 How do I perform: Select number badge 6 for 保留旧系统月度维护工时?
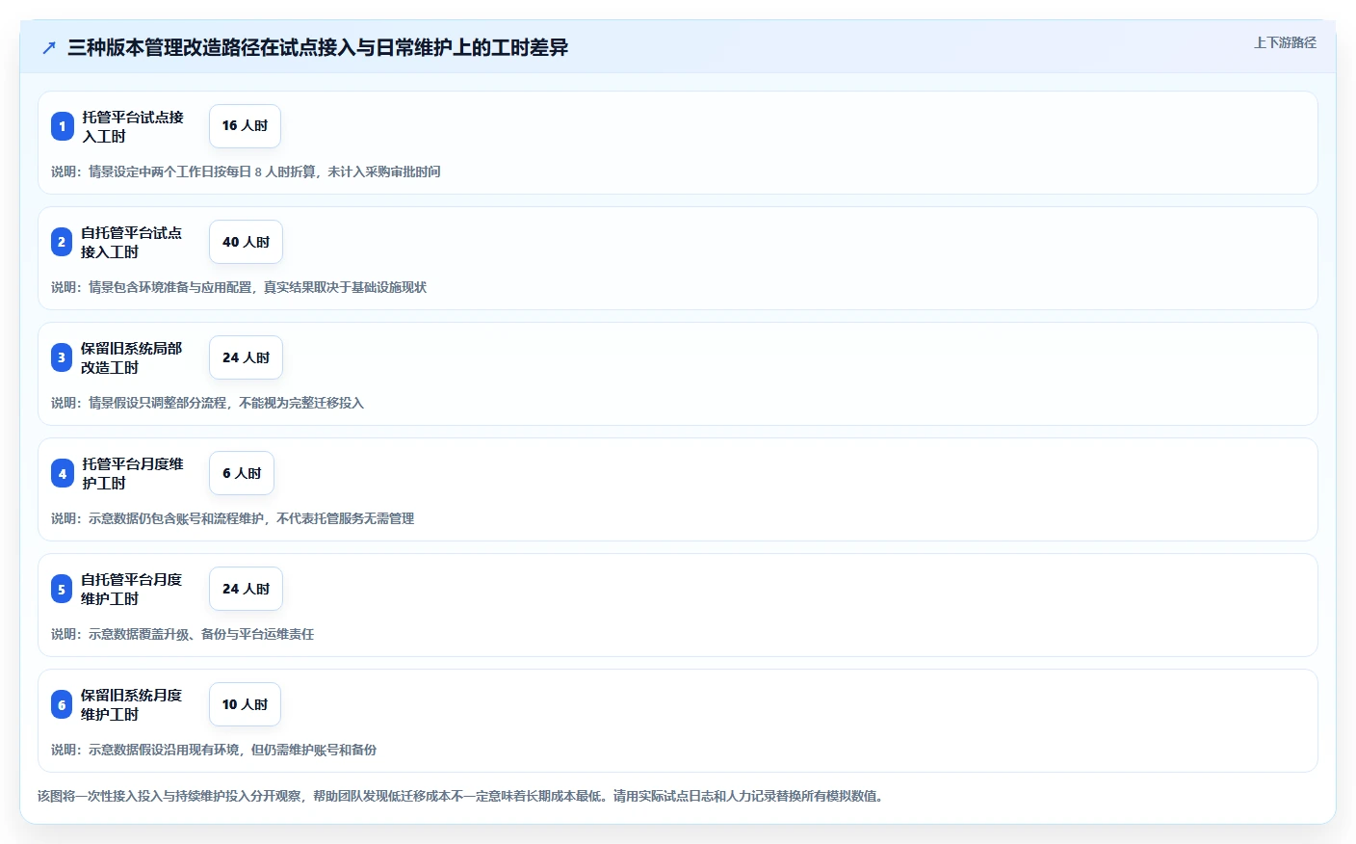pos(62,704)
